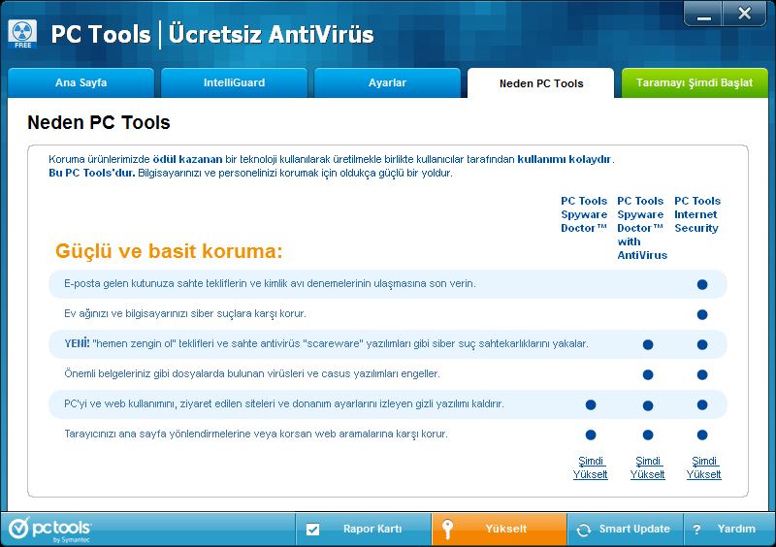Click the Ücretsiz AntiVirüs title text

point(272,34)
